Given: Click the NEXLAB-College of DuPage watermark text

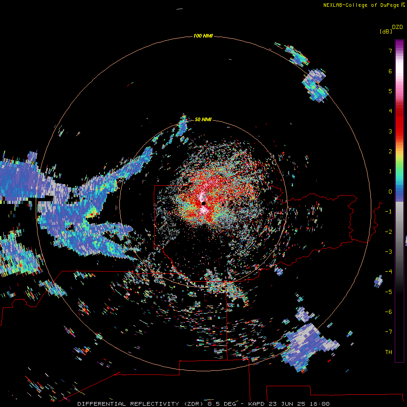Looking at the screenshot, I should click(362, 5).
